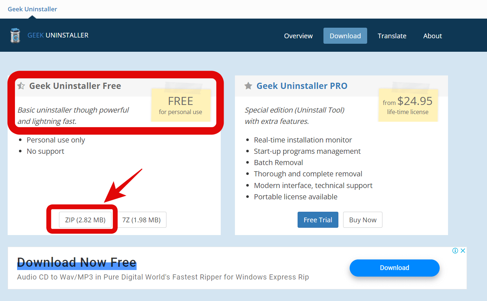
Task: Go to the Translate page
Action: (x=392, y=36)
